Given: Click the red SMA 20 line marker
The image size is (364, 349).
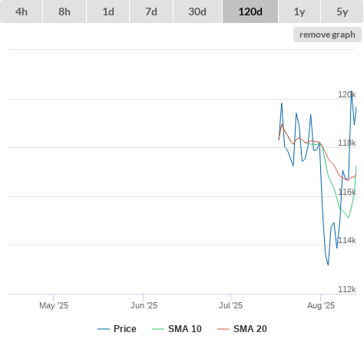Looking at the screenshot, I should pos(223,329).
